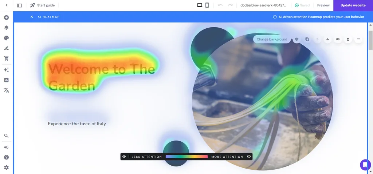Open the online store cart icon
Screen dimensions: 373x174
7,58
